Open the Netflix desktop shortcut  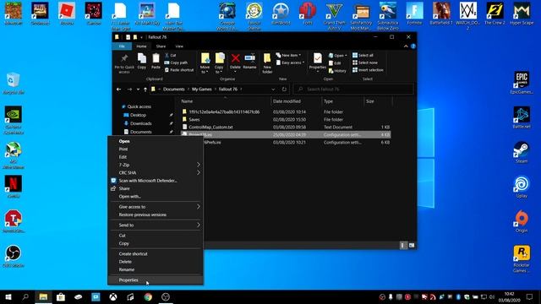tap(14, 187)
